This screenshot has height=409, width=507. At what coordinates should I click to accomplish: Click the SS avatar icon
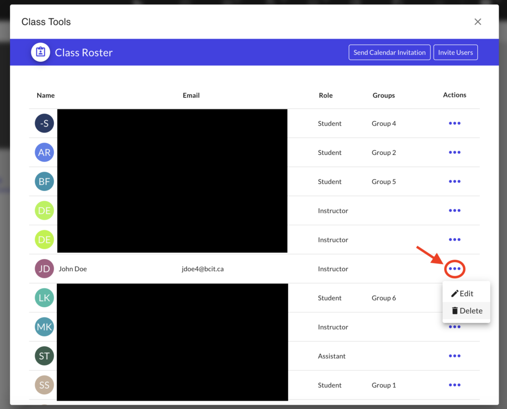[x=44, y=385]
